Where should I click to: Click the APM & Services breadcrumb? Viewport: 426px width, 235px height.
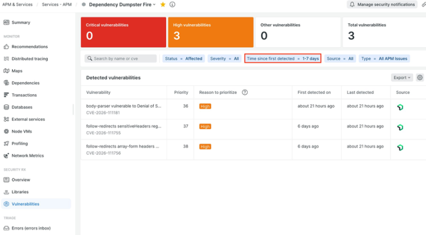18,4
